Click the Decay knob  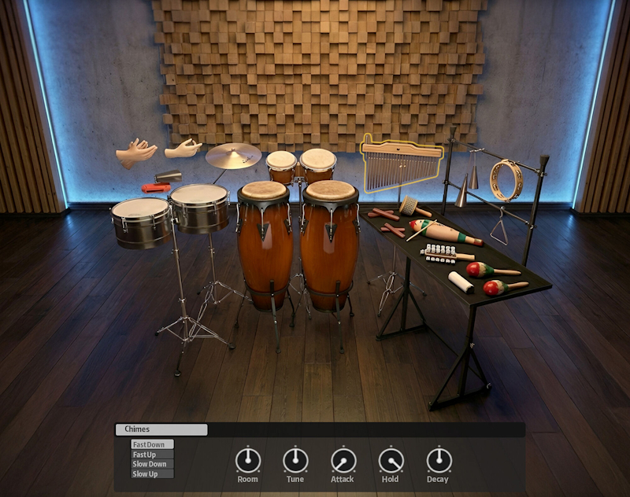click(438, 460)
